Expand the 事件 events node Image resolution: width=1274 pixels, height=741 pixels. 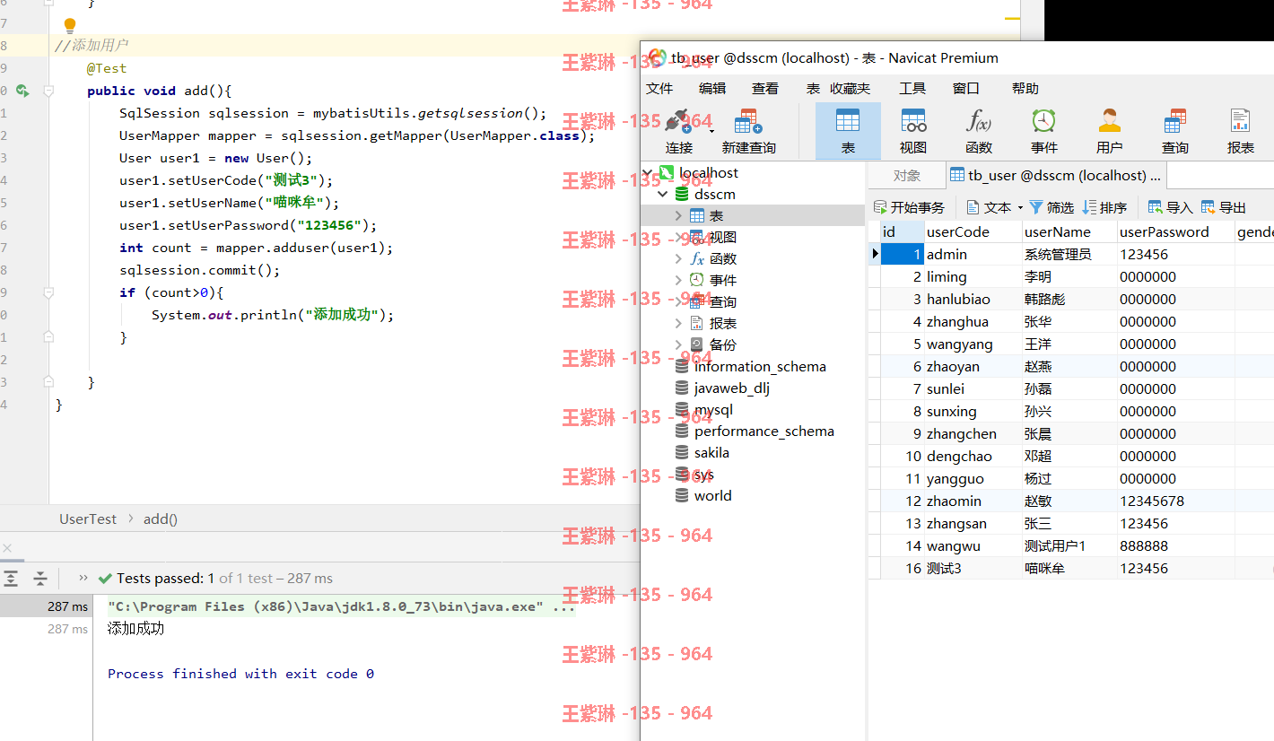click(x=679, y=280)
